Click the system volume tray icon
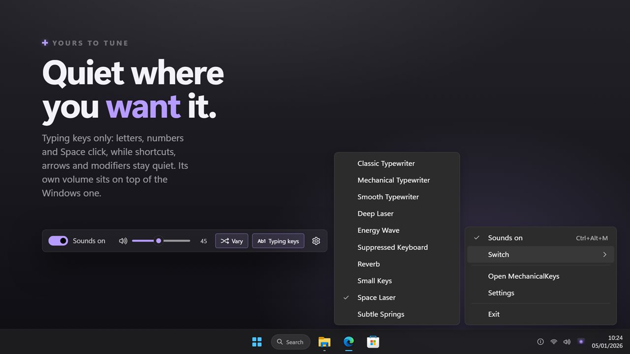The width and height of the screenshot is (630, 354). 567,342
